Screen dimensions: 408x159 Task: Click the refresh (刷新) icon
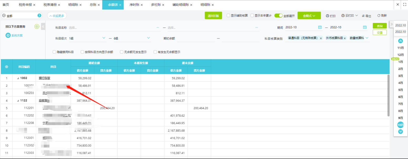tap(379, 16)
